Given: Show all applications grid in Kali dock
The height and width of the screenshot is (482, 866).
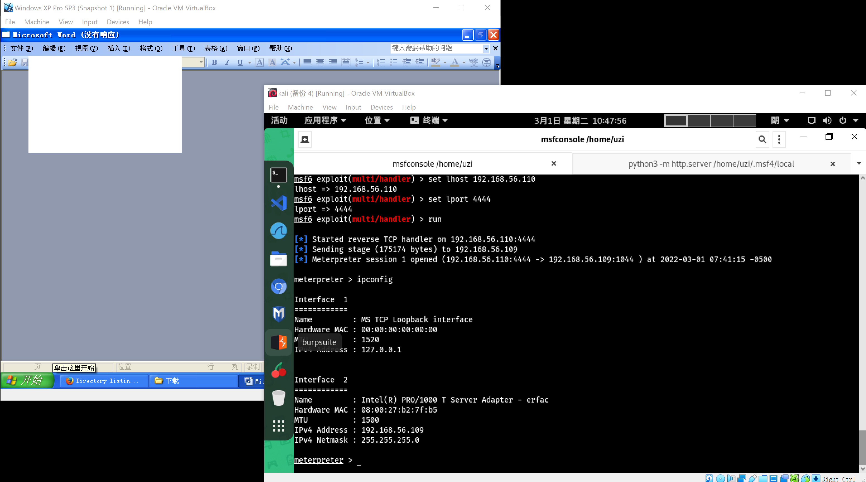Looking at the screenshot, I should [x=279, y=426].
